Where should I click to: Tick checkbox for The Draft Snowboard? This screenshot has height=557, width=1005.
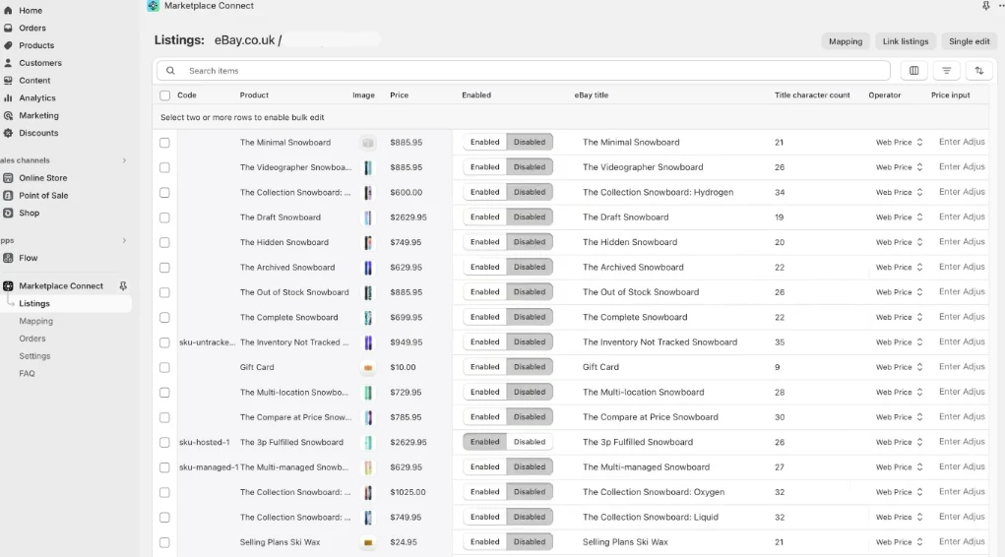click(x=164, y=217)
